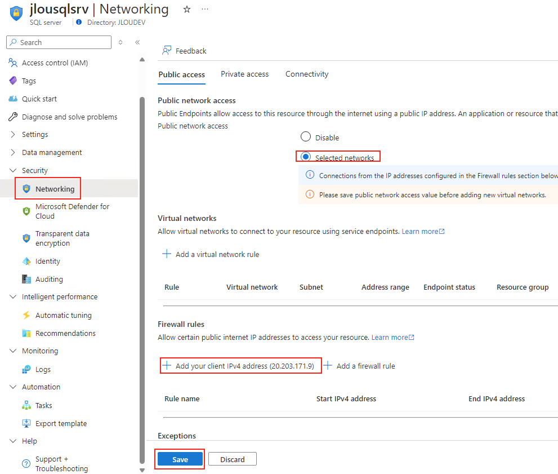Open the Tags page

pos(29,81)
